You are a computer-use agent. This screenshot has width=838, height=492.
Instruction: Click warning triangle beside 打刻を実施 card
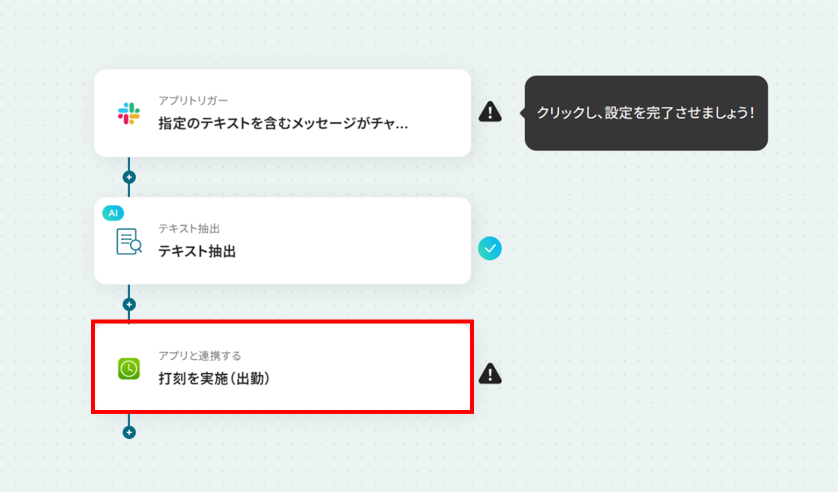490,373
